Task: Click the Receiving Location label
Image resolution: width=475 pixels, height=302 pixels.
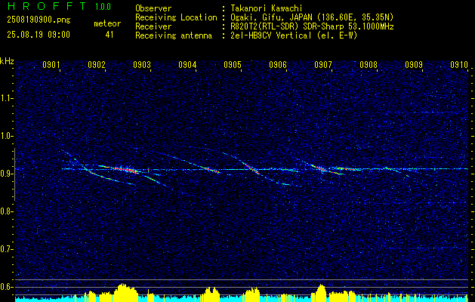Action: click(x=176, y=17)
